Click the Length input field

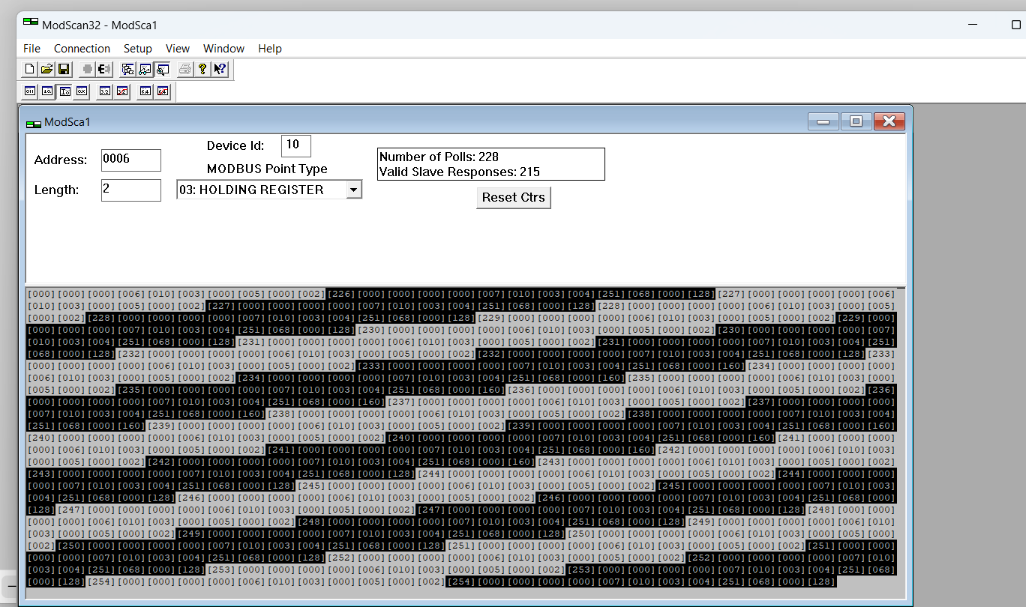[130, 190]
